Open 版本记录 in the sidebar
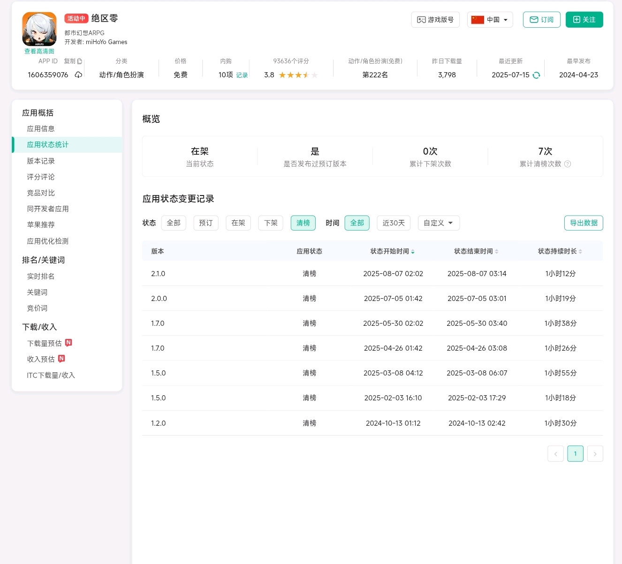 41,161
